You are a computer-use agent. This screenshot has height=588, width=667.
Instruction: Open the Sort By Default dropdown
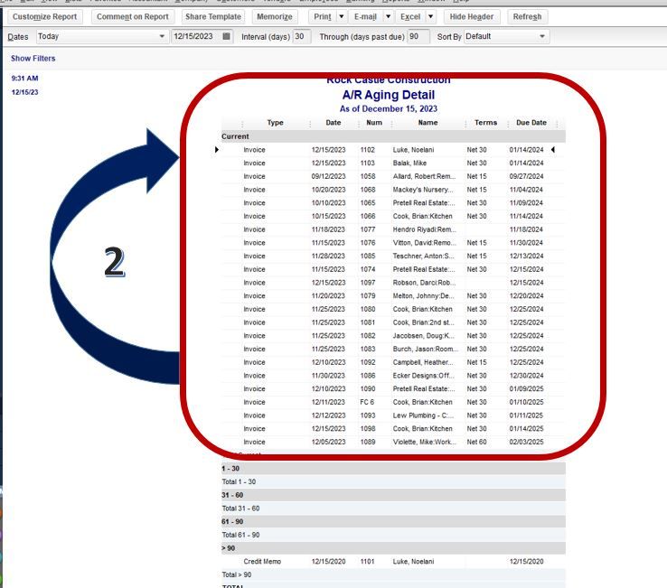pyautogui.click(x=506, y=36)
